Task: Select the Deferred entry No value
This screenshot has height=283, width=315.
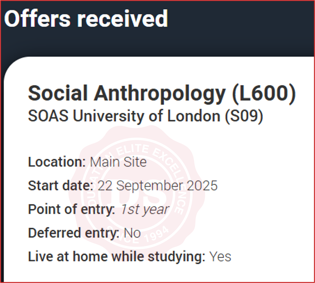Action: pyautogui.click(x=132, y=233)
